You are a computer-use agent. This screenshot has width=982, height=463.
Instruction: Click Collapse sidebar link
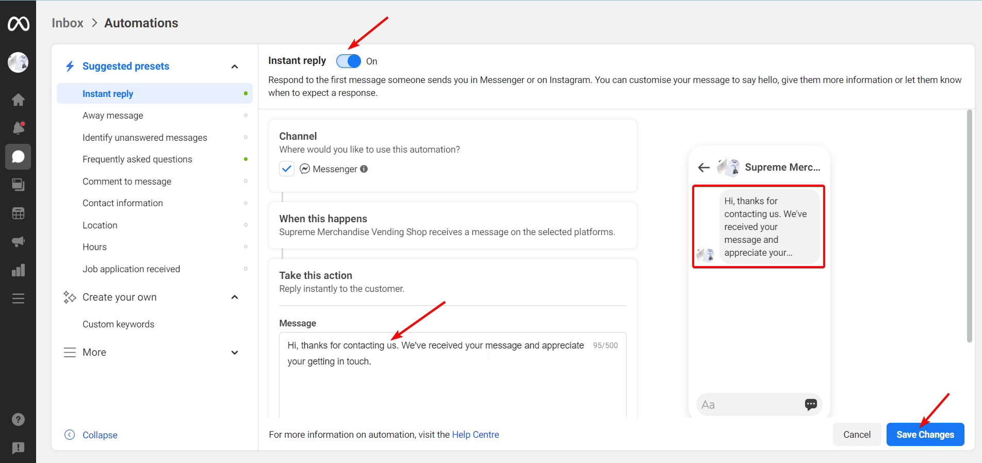tap(100, 435)
